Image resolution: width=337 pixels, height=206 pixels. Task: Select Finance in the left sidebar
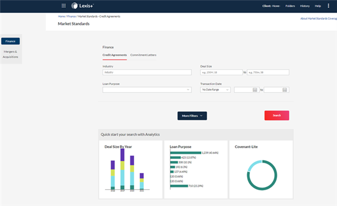(10, 41)
